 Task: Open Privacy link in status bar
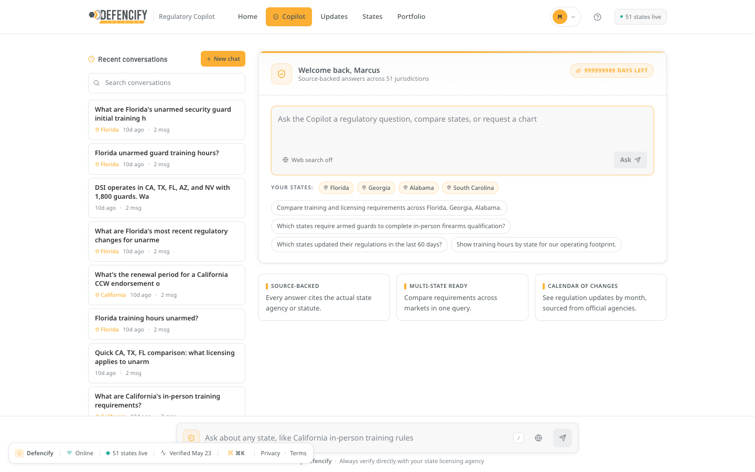271,453
